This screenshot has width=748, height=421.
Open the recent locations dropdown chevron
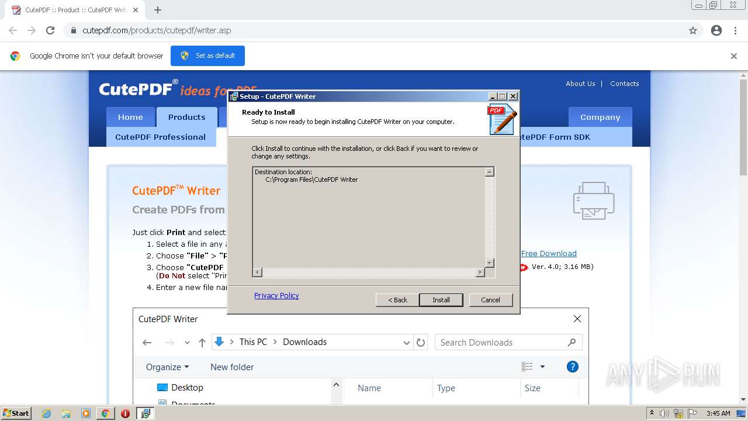click(187, 343)
